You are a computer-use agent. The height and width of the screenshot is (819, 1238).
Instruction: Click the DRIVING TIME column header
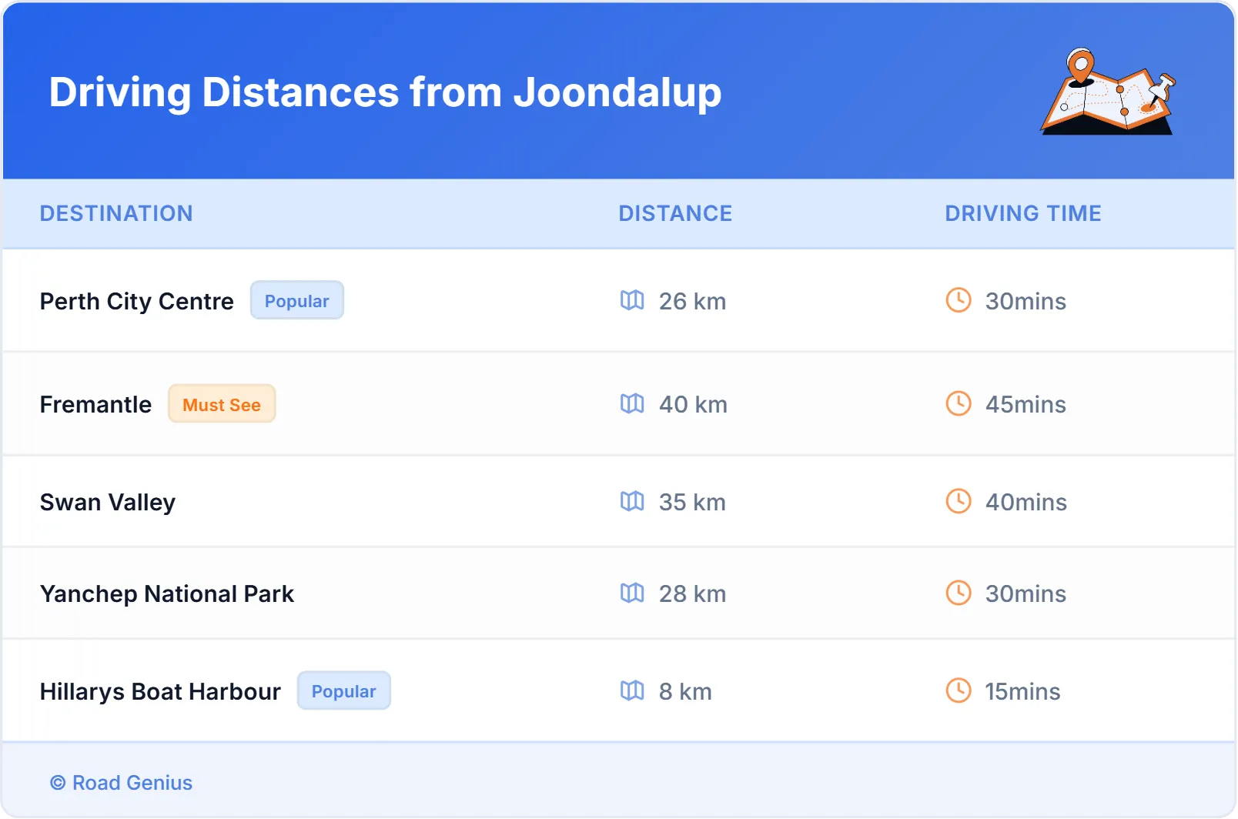point(1023,213)
